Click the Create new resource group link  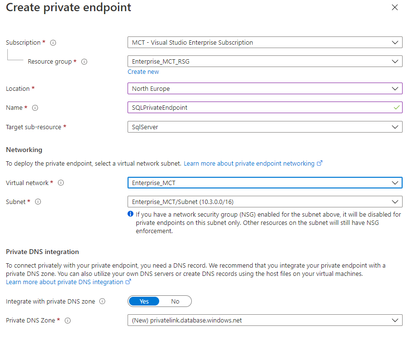coord(143,72)
